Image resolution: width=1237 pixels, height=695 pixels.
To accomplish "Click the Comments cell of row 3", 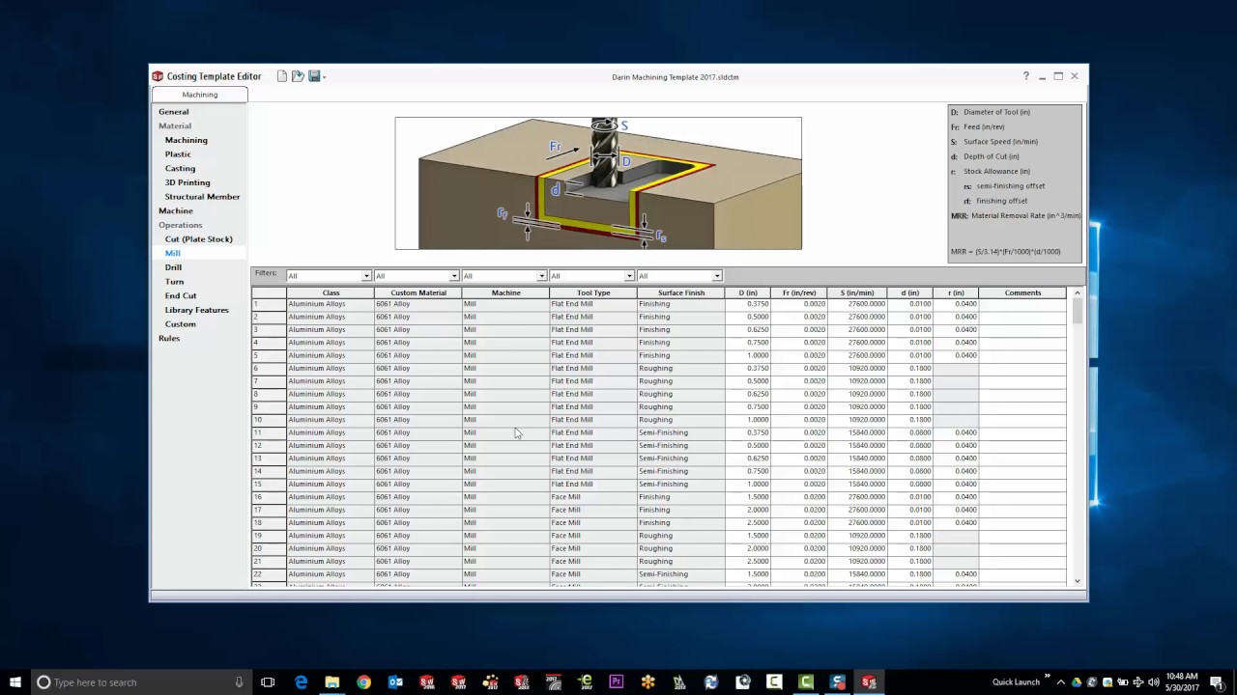I will point(1022,330).
